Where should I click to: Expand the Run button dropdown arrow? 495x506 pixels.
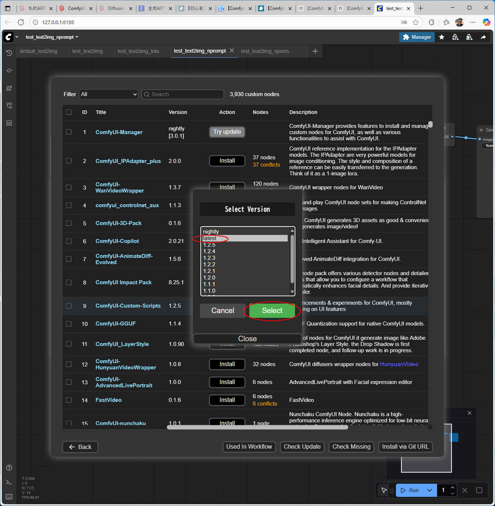point(430,490)
